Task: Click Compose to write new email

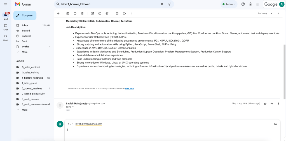Action: (x=25, y=15)
